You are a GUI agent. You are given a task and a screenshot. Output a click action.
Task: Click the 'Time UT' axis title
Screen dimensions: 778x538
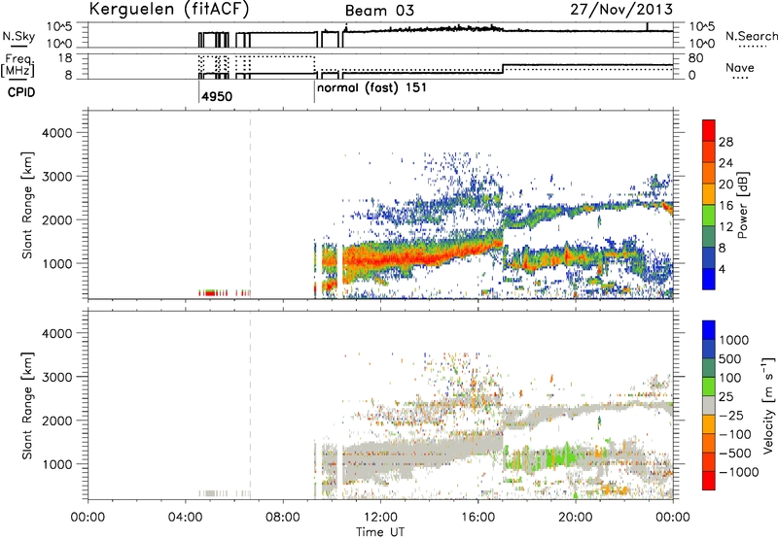380,532
